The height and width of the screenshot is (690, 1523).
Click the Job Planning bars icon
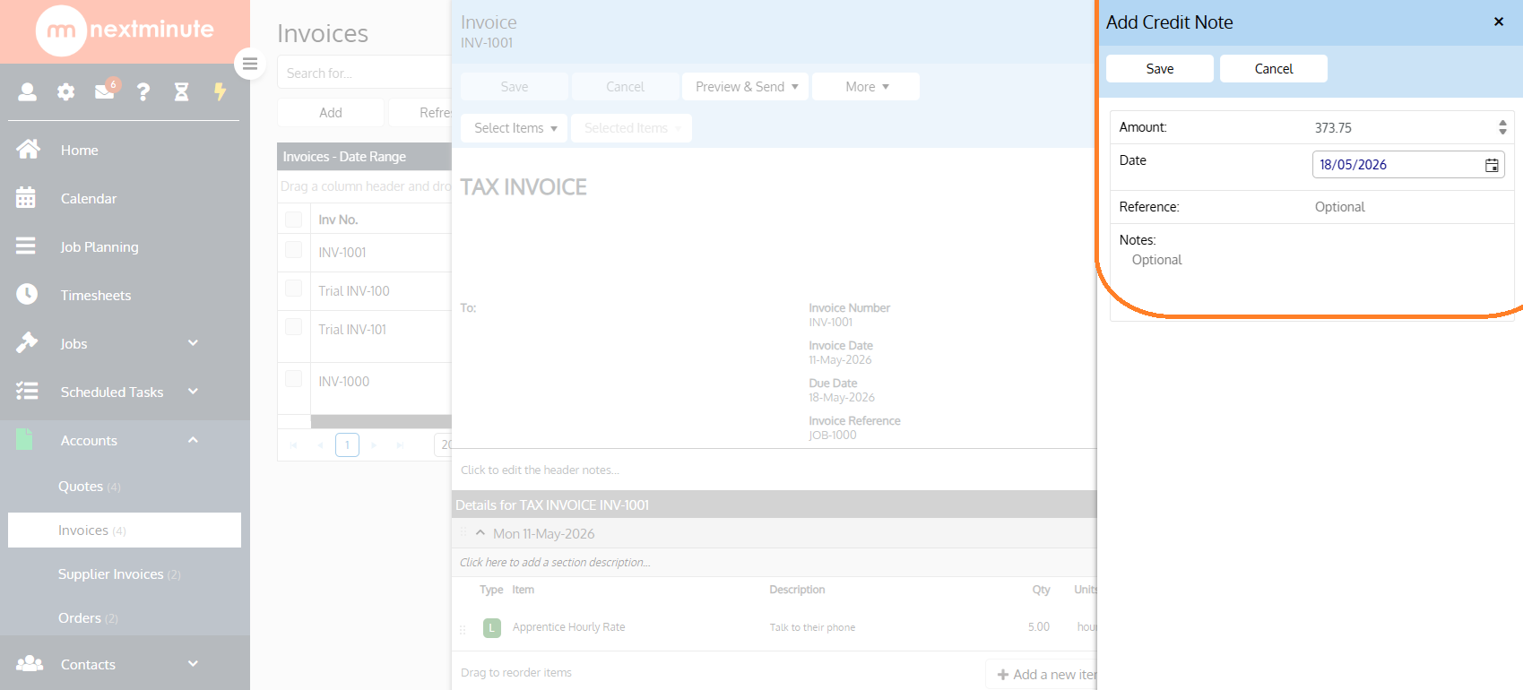[26, 246]
